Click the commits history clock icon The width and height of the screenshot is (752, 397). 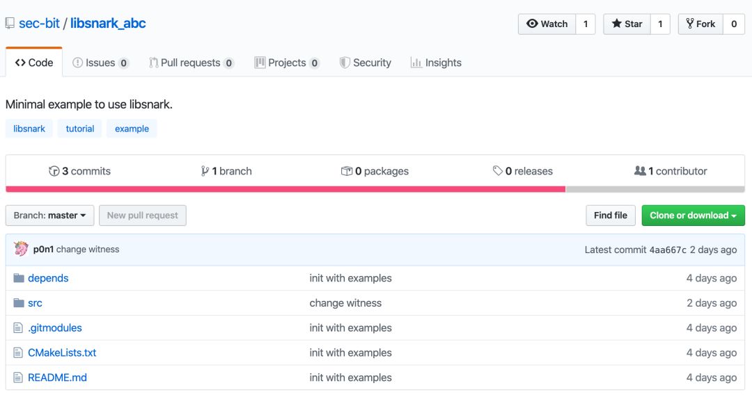click(54, 171)
